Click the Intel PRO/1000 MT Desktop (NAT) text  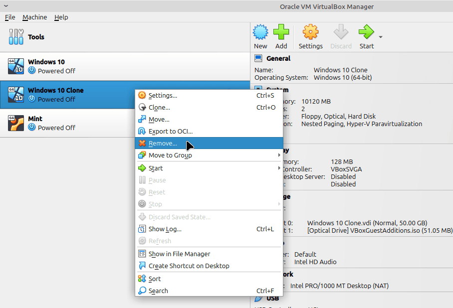[x=339, y=286]
